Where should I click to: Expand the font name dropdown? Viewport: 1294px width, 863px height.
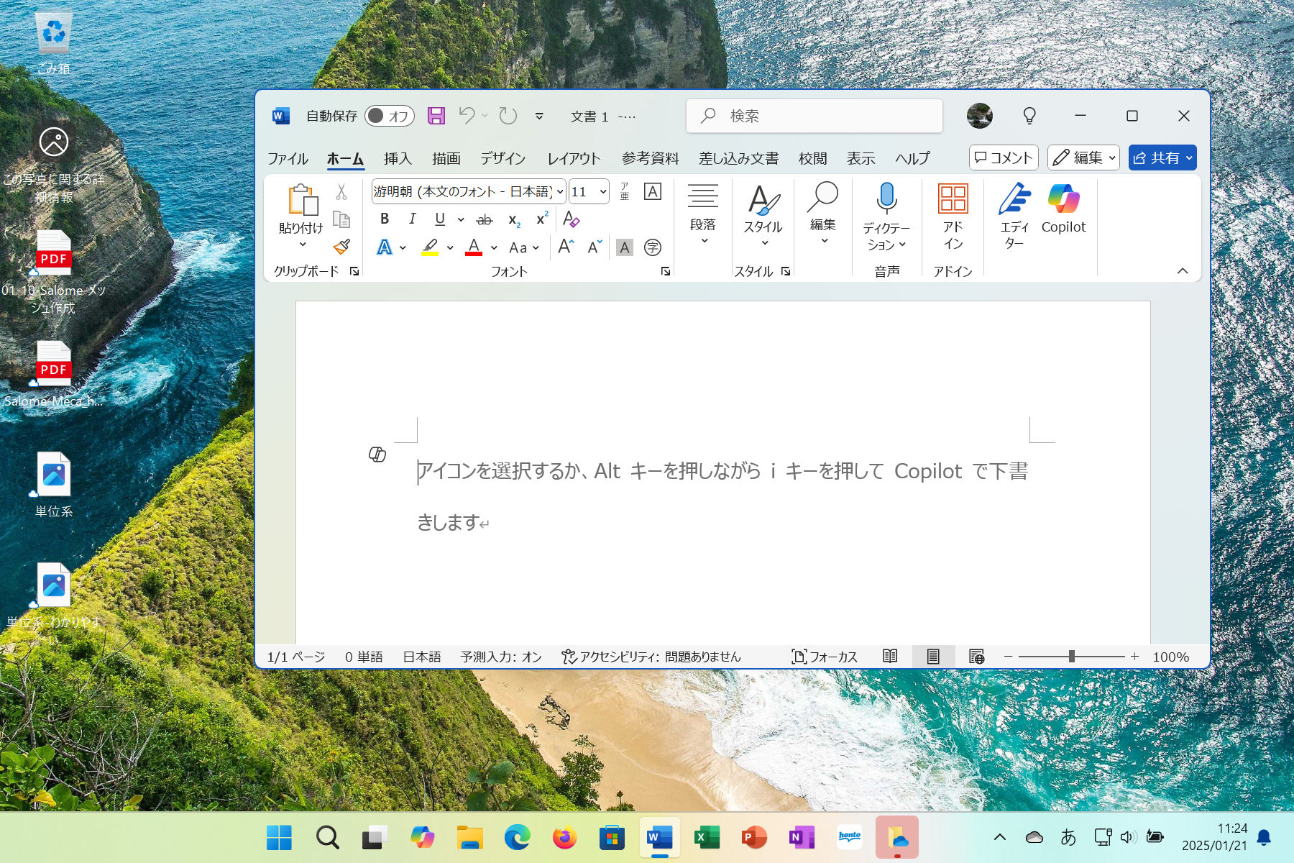tap(560, 192)
